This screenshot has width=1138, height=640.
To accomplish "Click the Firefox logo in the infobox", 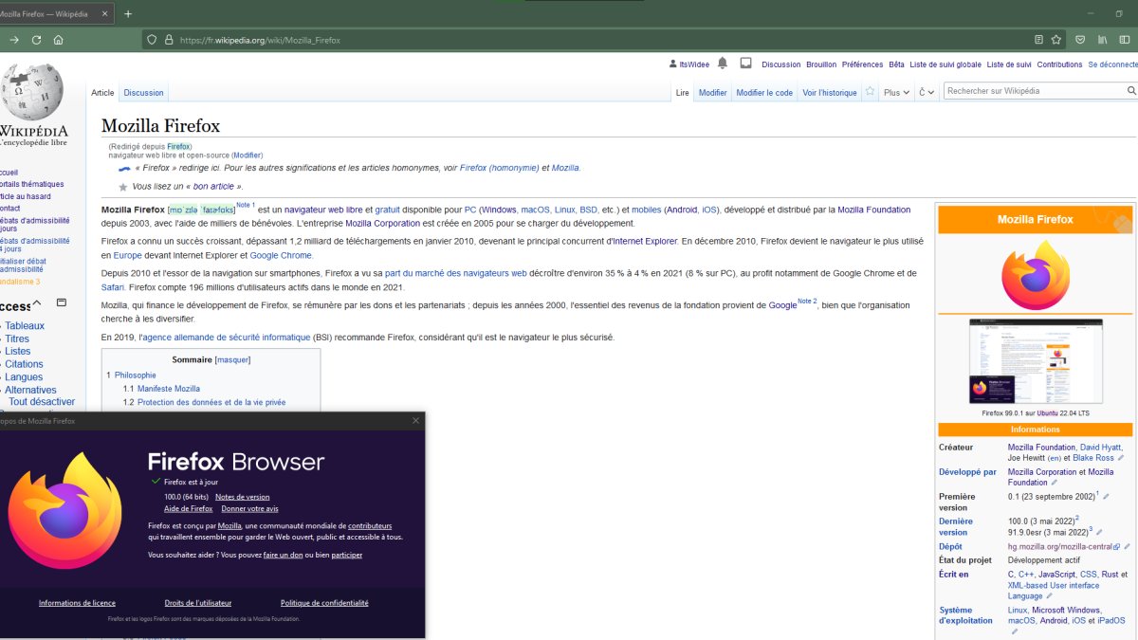I will point(1035,276).
